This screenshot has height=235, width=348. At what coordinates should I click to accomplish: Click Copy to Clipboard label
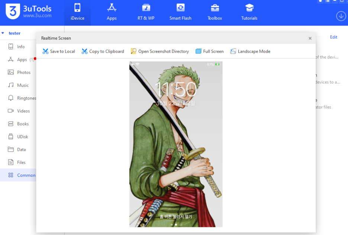click(x=107, y=52)
